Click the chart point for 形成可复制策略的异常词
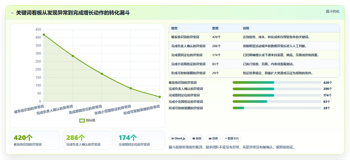This screenshot has height=160, width=350. (160, 97)
